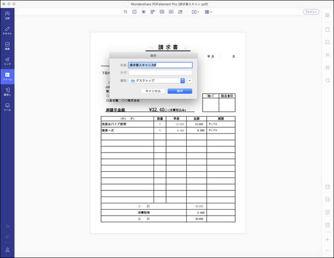The height and width of the screenshot is (258, 334).
Task: Open the 場所 デスクトップ location dropdown
Action: point(157,81)
